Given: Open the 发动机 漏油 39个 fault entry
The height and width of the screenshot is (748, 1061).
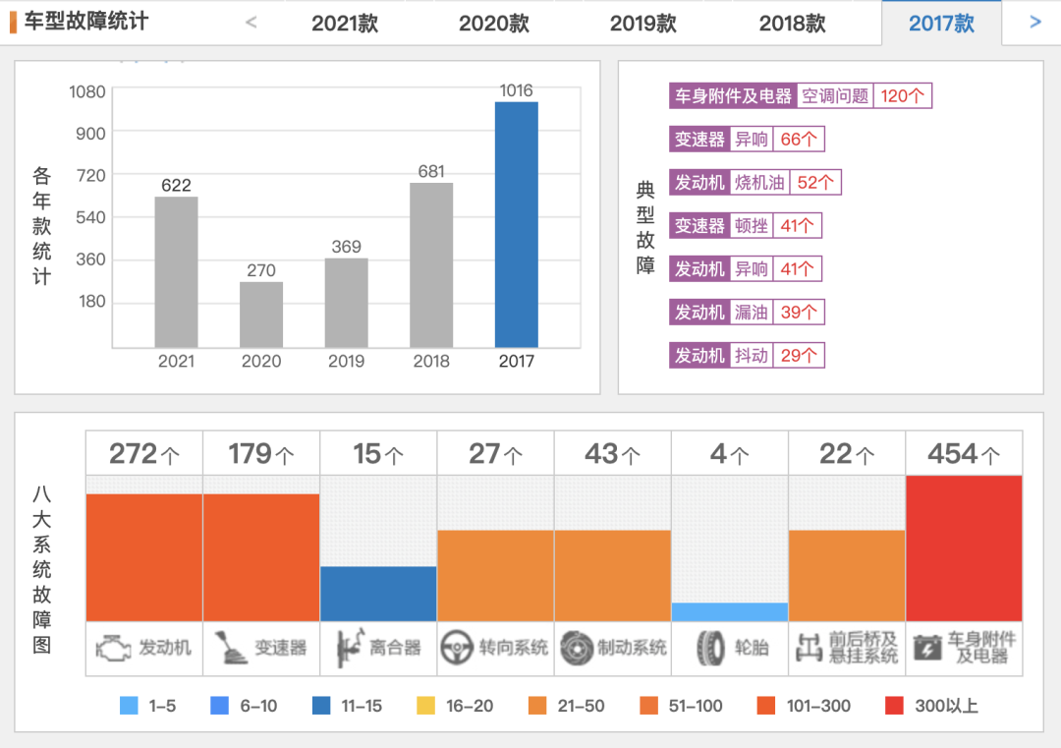Looking at the screenshot, I should (x=746, y=312).
